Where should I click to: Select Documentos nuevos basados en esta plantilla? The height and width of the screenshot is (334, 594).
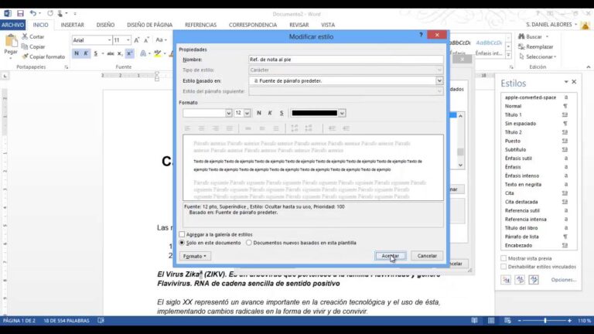pyautogui.click(x=249, y=243)
